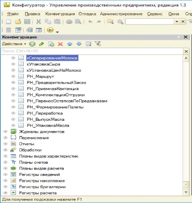Click the New document toolbar icon

(9, 22)
